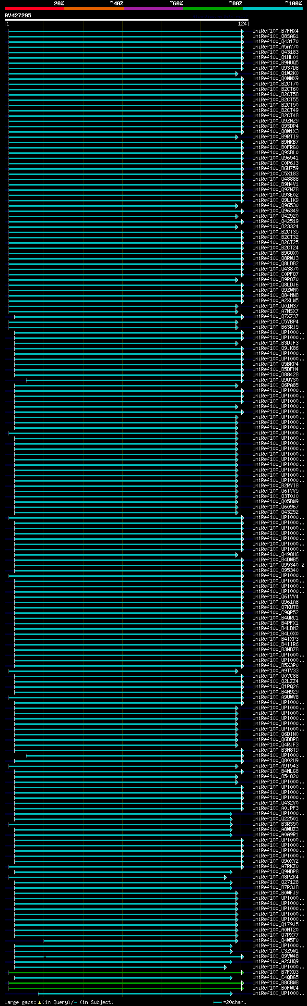This screenshot has height=1006, width=307.
Task: Select the UniRef100_A7NSX7 label
Action: pos(275,311)
